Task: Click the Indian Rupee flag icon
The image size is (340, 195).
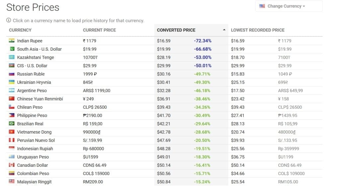Action: [x=12, y=41]
